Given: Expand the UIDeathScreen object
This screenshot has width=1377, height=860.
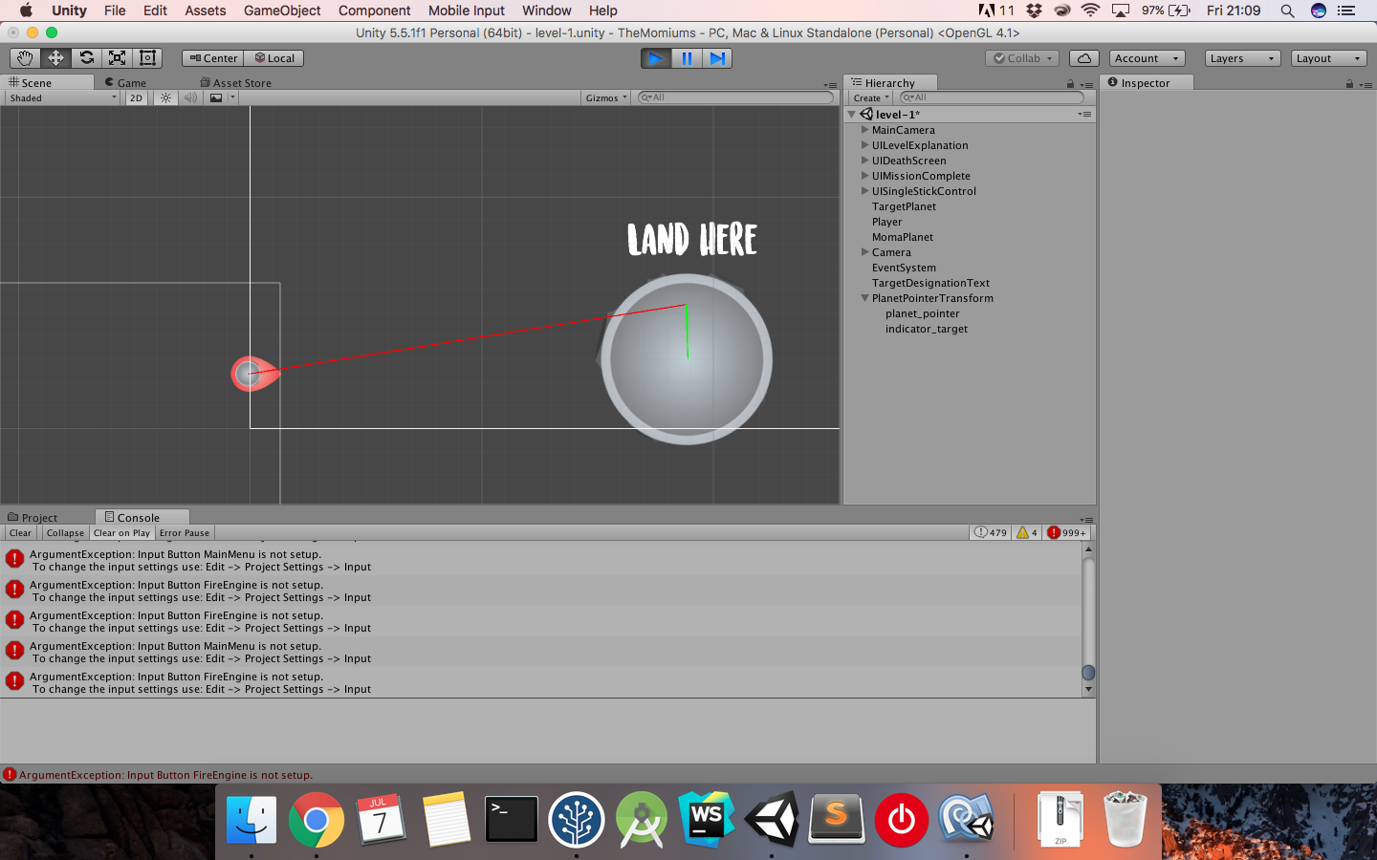Looking at the screenshot, I should click(865, 161).
